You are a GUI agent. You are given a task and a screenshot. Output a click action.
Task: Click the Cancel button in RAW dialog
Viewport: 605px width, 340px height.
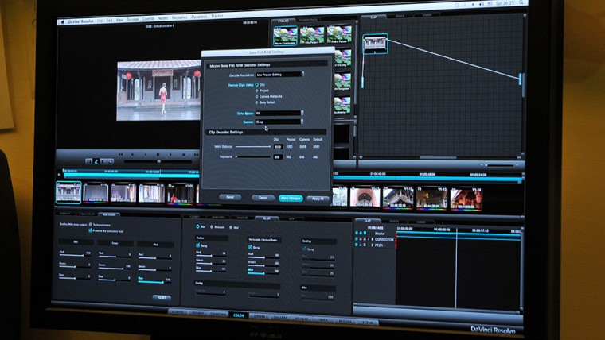(263, 198)
